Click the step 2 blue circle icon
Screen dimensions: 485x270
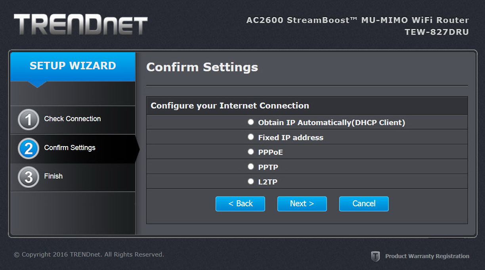point(29,148)
